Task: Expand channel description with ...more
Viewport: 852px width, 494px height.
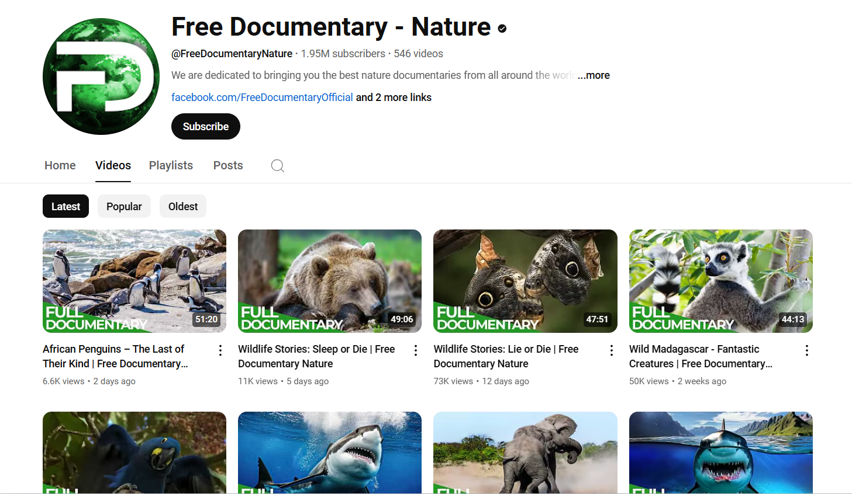Action: tap(594, 75)
